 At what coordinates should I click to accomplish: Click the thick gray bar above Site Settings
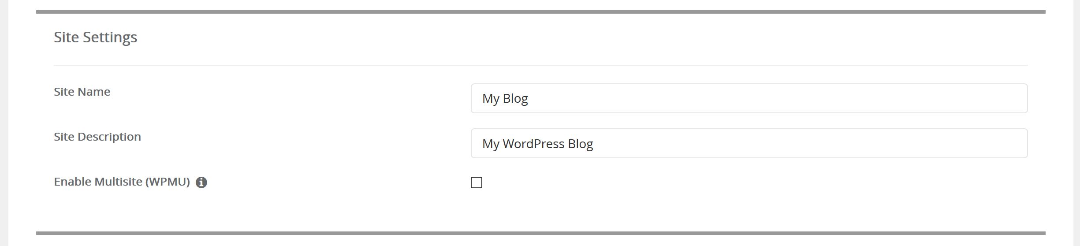click(541, 12)
